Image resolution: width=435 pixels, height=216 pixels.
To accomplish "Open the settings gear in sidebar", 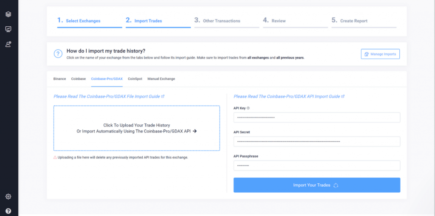I will 8,196.
